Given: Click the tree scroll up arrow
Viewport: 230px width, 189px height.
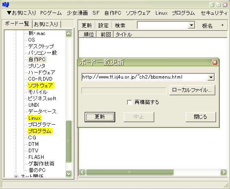Looking at the screenshot, I should click(69, 34).
